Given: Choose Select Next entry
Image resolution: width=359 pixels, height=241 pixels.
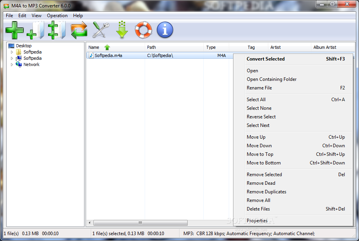Looking at the screenshot, I should click(x=293, y=125).
